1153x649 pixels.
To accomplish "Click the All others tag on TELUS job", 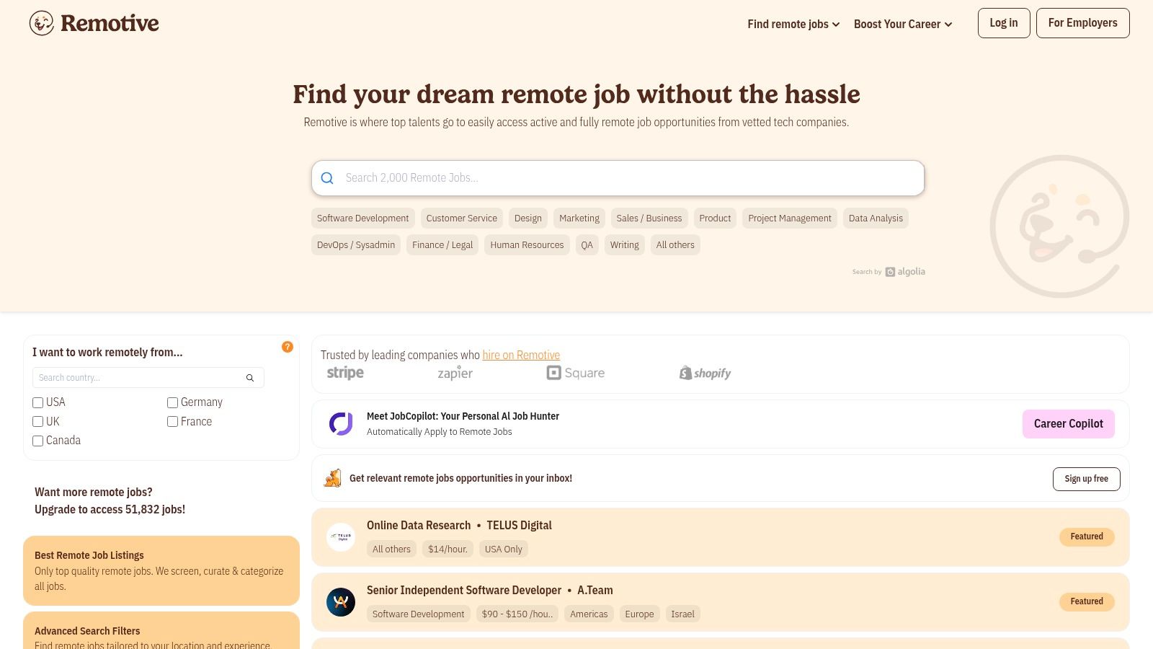I will [391, 549].
